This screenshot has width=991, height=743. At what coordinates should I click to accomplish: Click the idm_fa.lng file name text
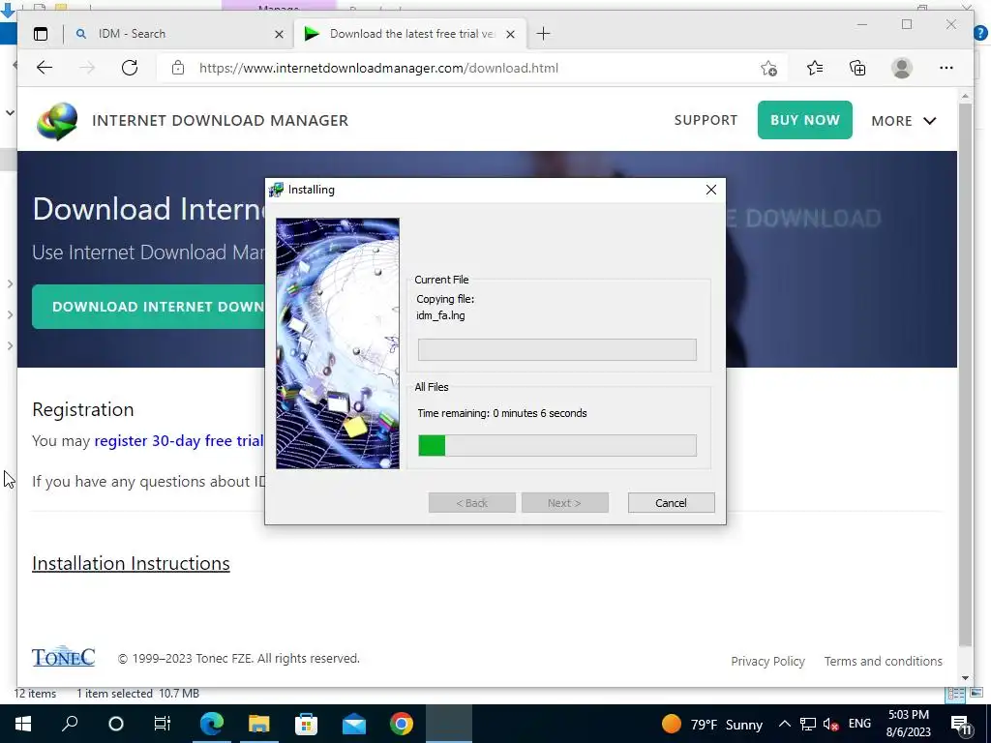coord(440,315)
